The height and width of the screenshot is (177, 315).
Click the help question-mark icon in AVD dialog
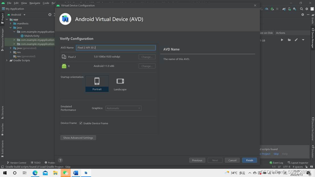[60, 160]
